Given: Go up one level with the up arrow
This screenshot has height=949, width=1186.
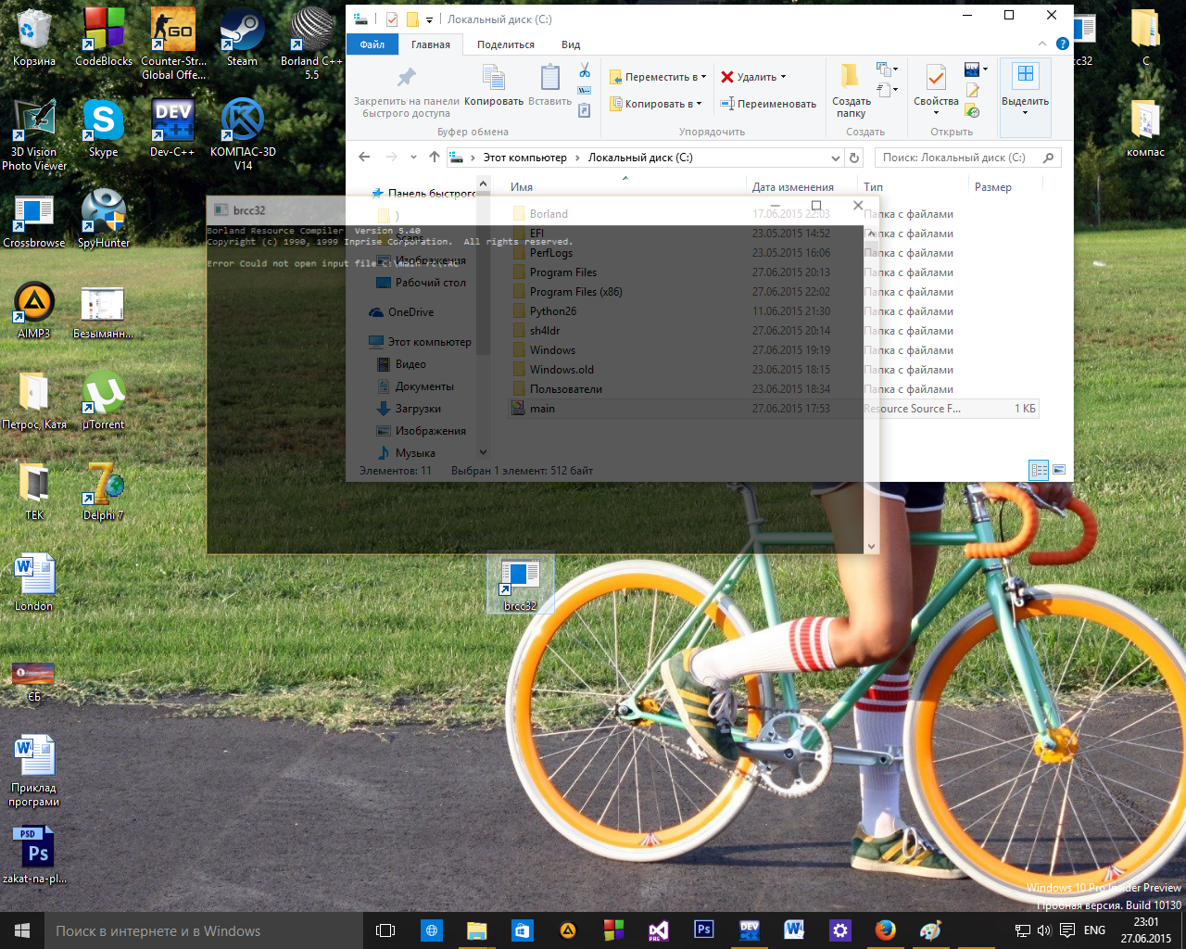Looking at the screenshot, I should (435, 158).
